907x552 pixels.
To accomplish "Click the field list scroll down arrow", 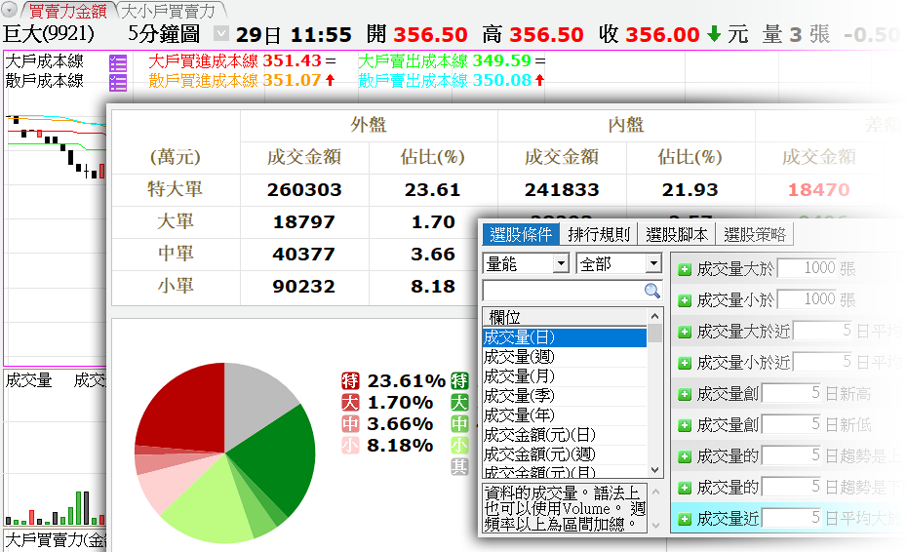I will (654, 470).
